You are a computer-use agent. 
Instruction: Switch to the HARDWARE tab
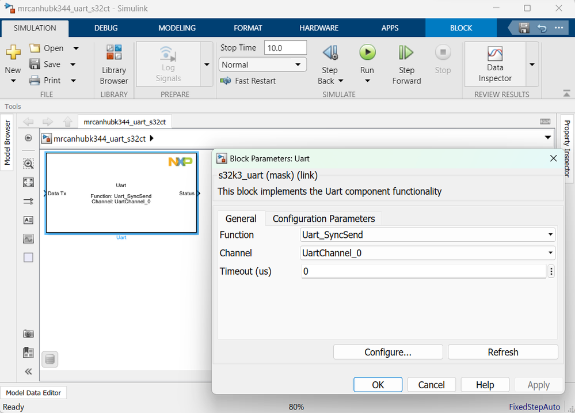pyautogui.click(x=319, y=28)
